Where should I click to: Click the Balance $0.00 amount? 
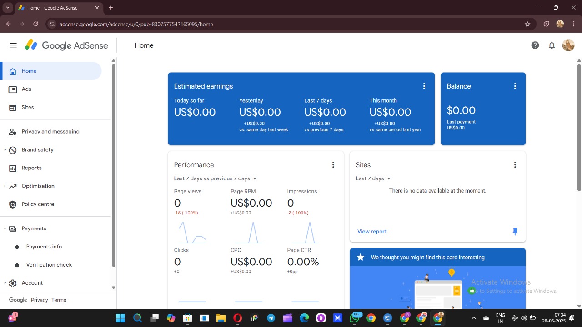[x=461, y=110]
